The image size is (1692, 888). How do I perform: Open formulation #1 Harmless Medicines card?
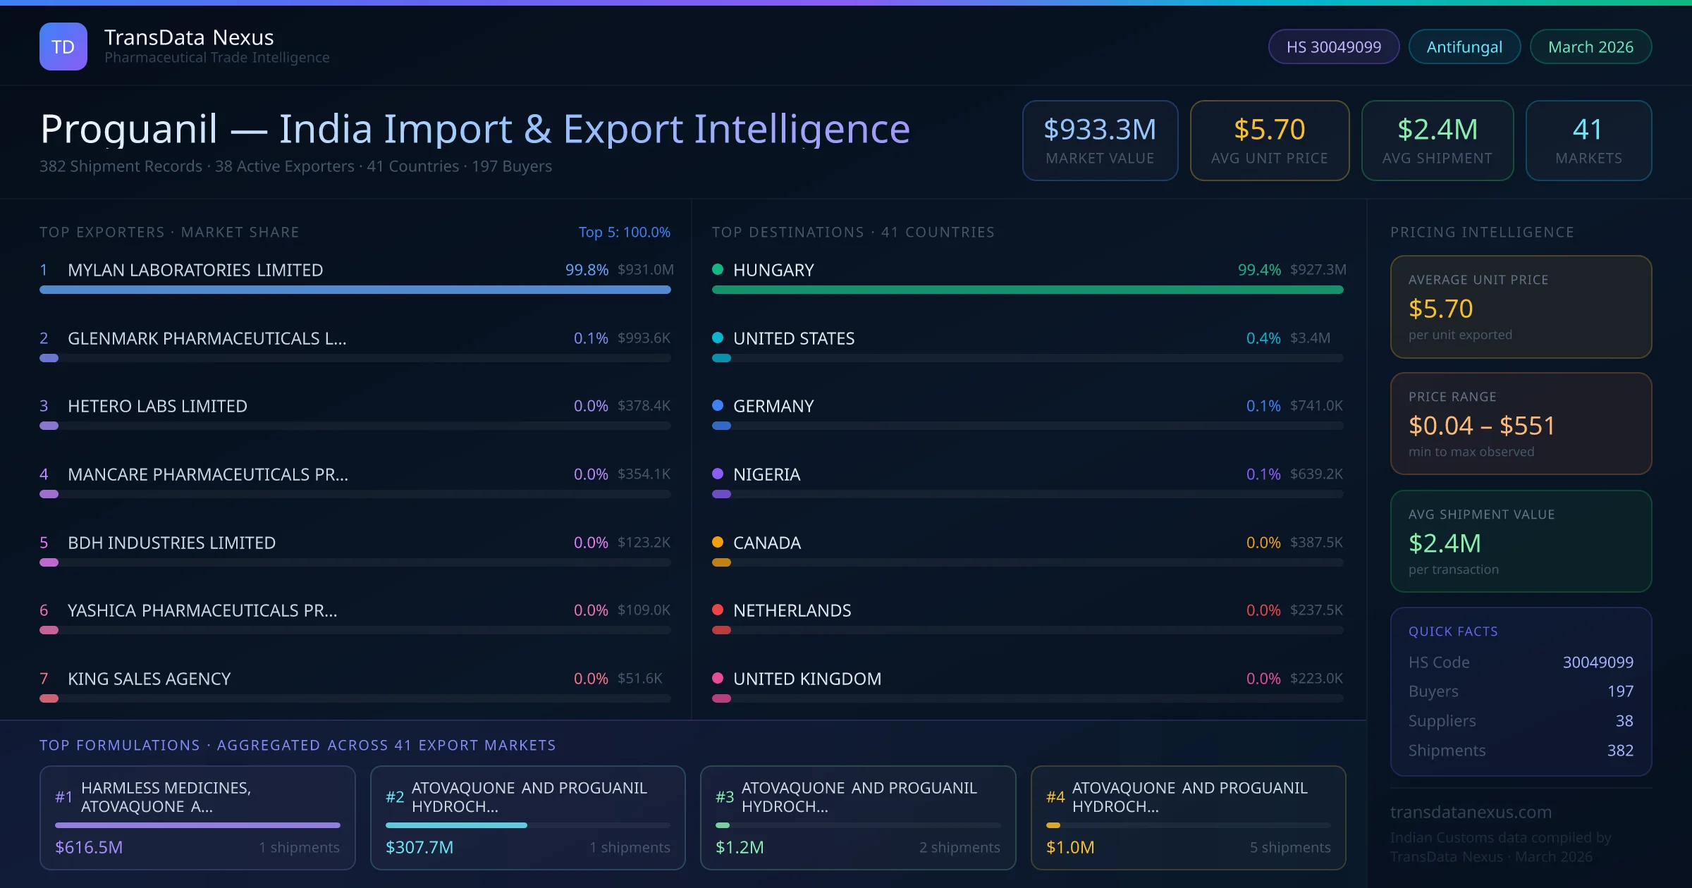pyautogui.click(x=197, y=818)
